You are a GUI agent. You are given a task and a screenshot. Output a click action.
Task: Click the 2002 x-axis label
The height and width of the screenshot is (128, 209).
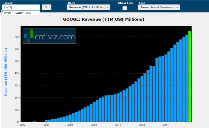pos(23,125)
